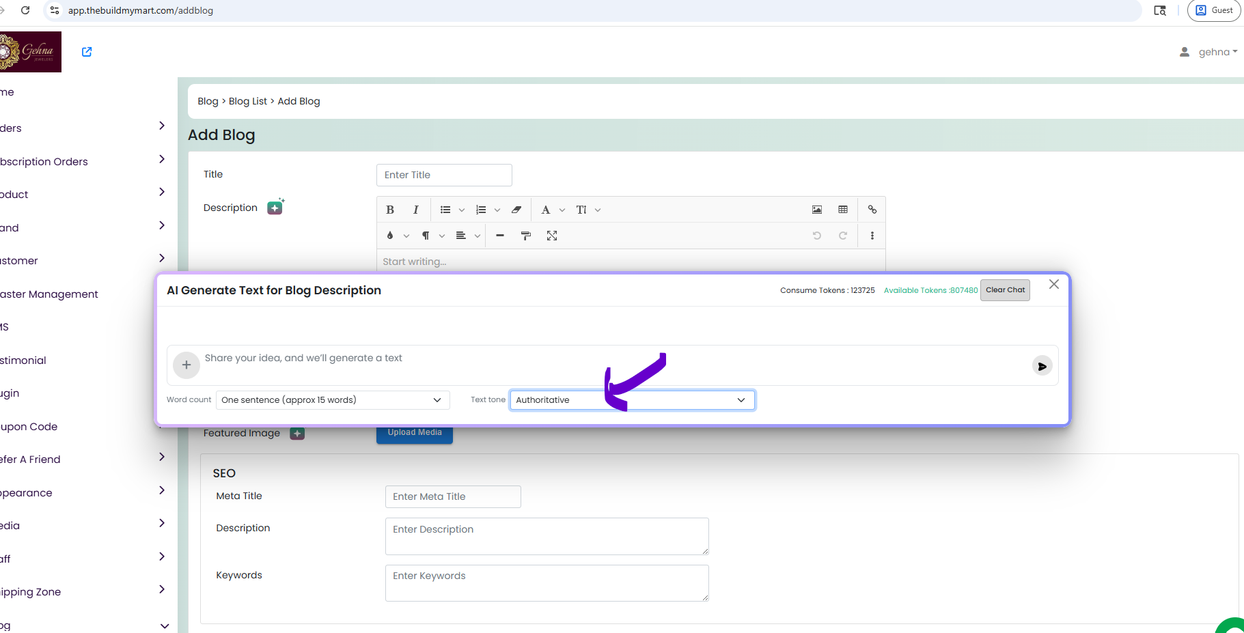Go to Blog breadcrumb link
The width and height of the screenshot is (1244, 633).
tap(208, 101)
